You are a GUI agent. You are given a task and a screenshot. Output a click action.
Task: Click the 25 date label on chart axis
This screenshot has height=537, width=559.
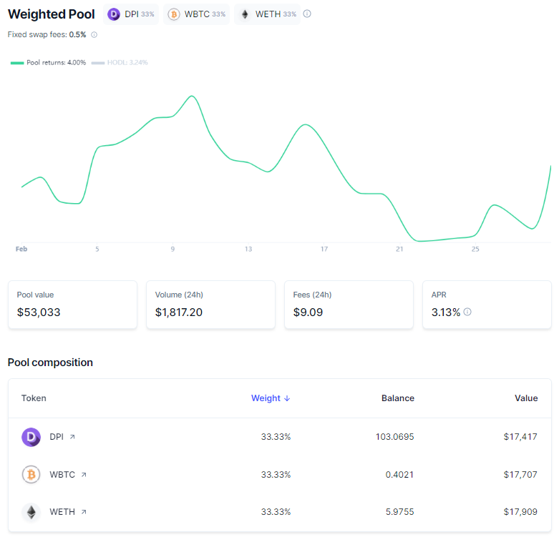point(475,249)
